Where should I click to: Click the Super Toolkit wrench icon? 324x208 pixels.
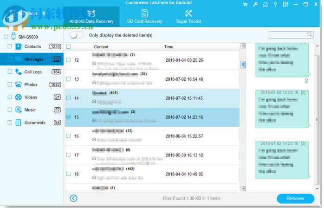(x=188, y=13)
